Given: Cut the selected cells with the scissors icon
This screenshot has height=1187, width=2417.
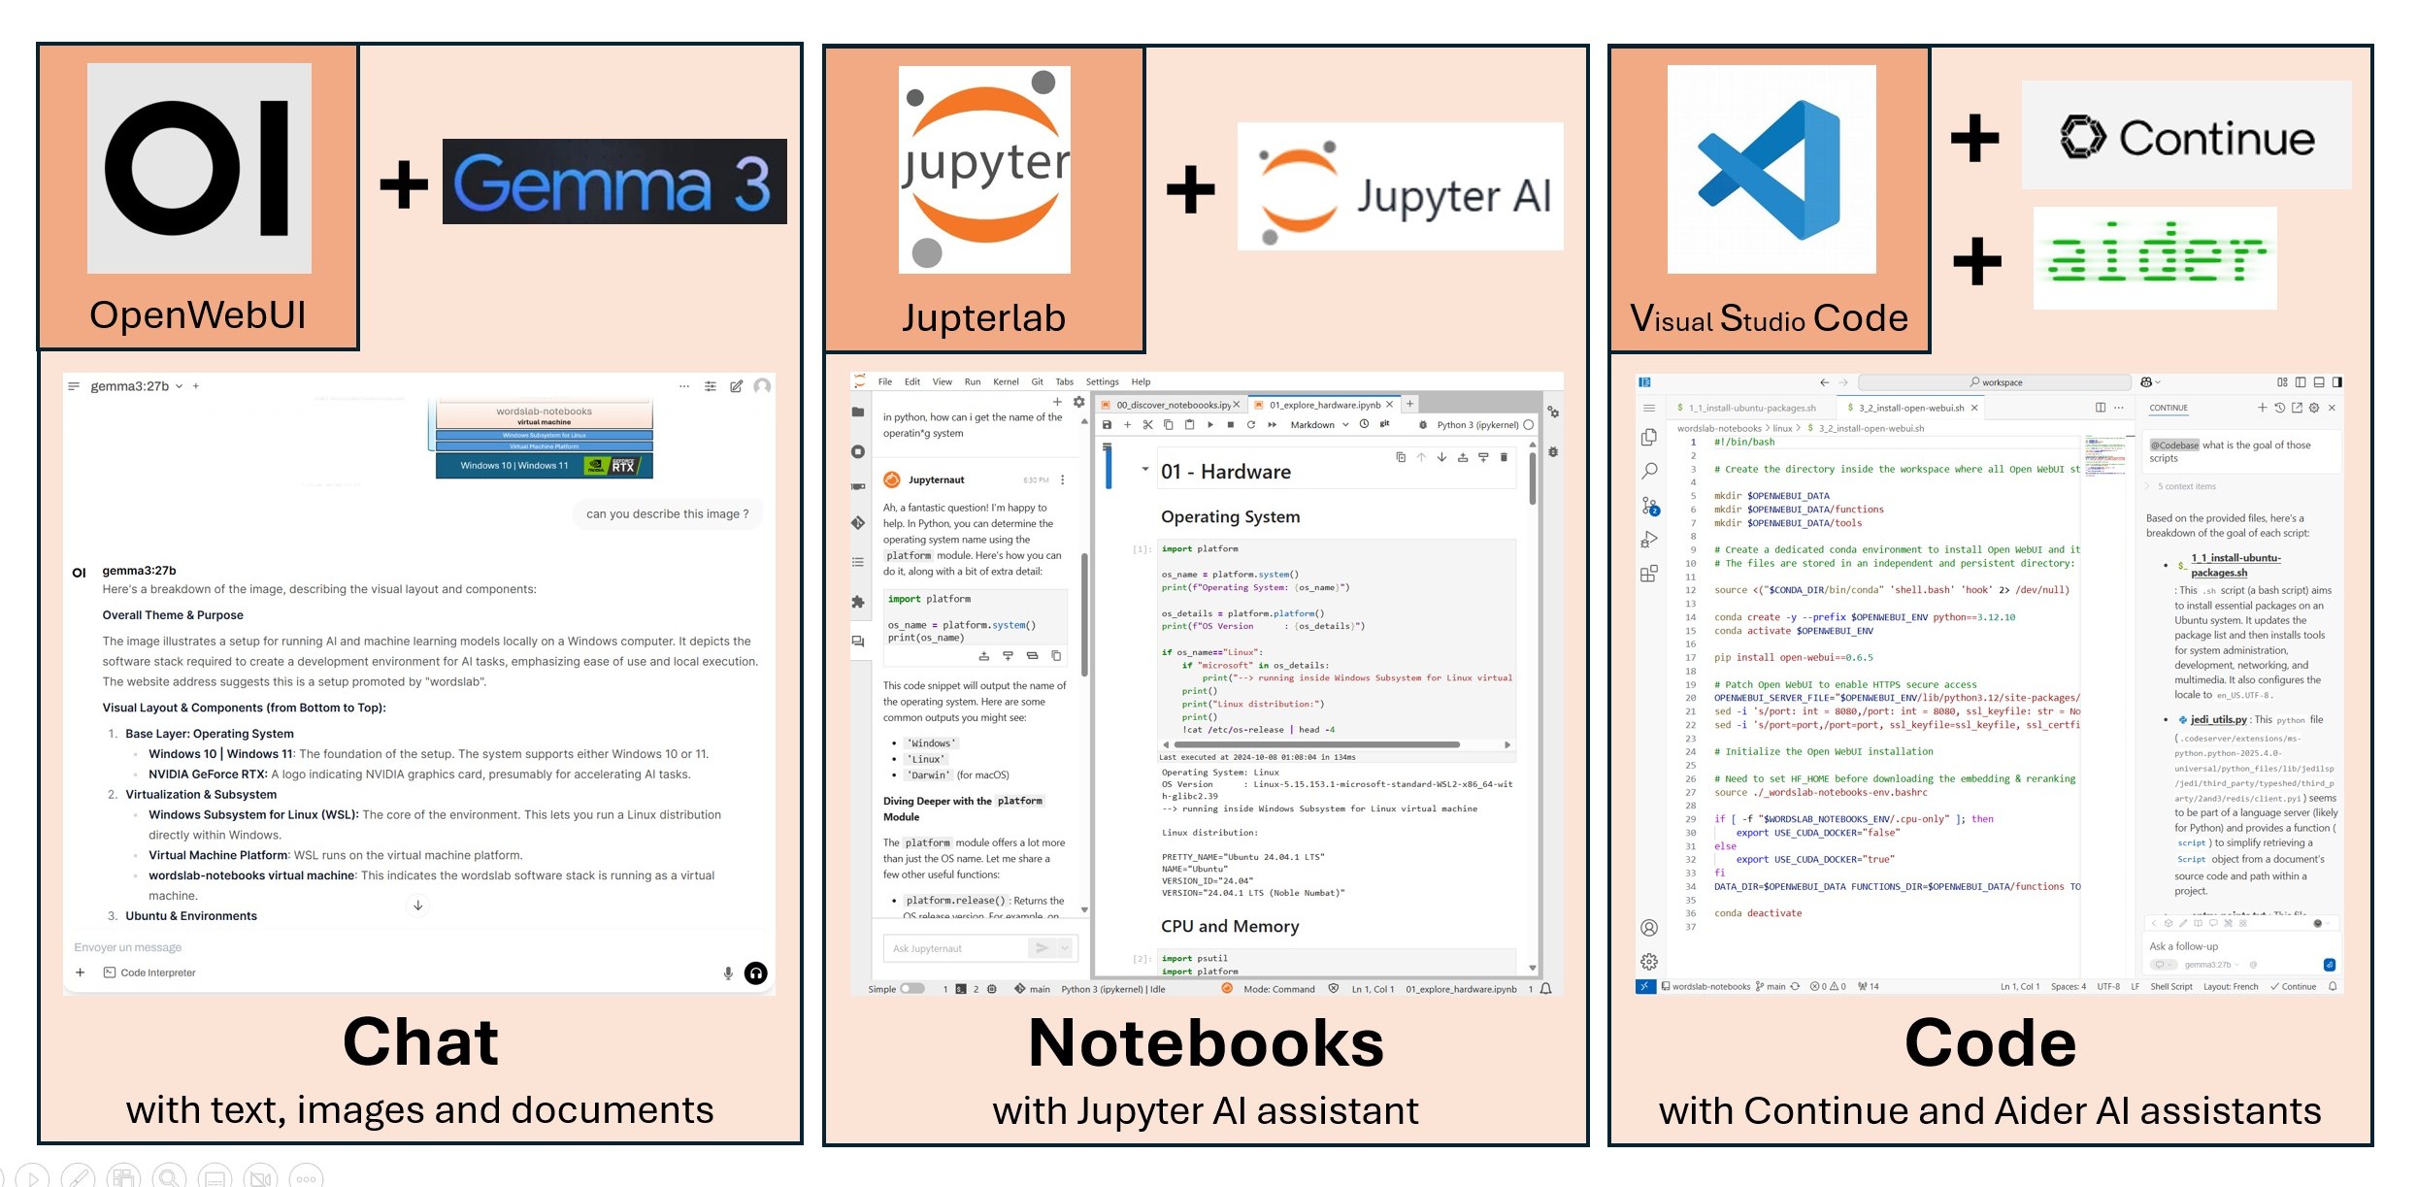Looking at the screenshot, I should (x=1148, y=425).
